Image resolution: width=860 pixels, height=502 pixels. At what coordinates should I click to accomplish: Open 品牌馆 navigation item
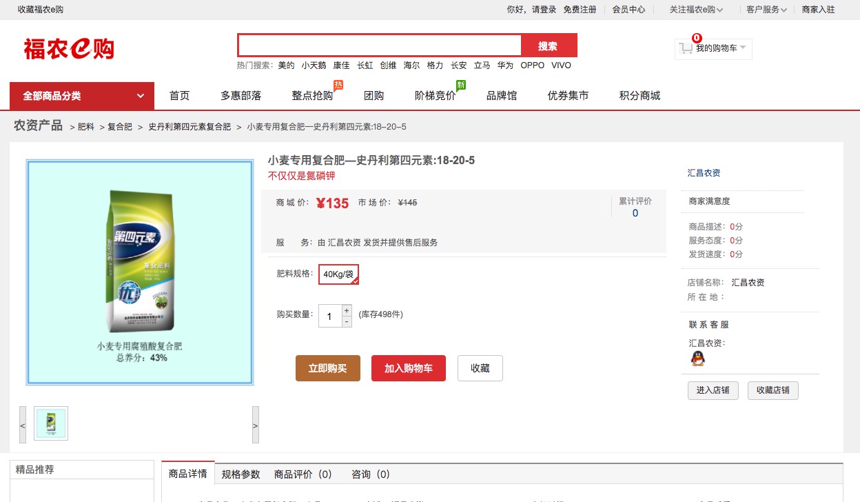click(502, 96)
